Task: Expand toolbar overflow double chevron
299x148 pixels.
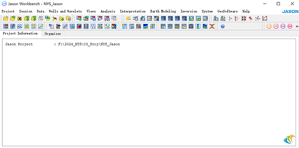Action: coord(297,26)
